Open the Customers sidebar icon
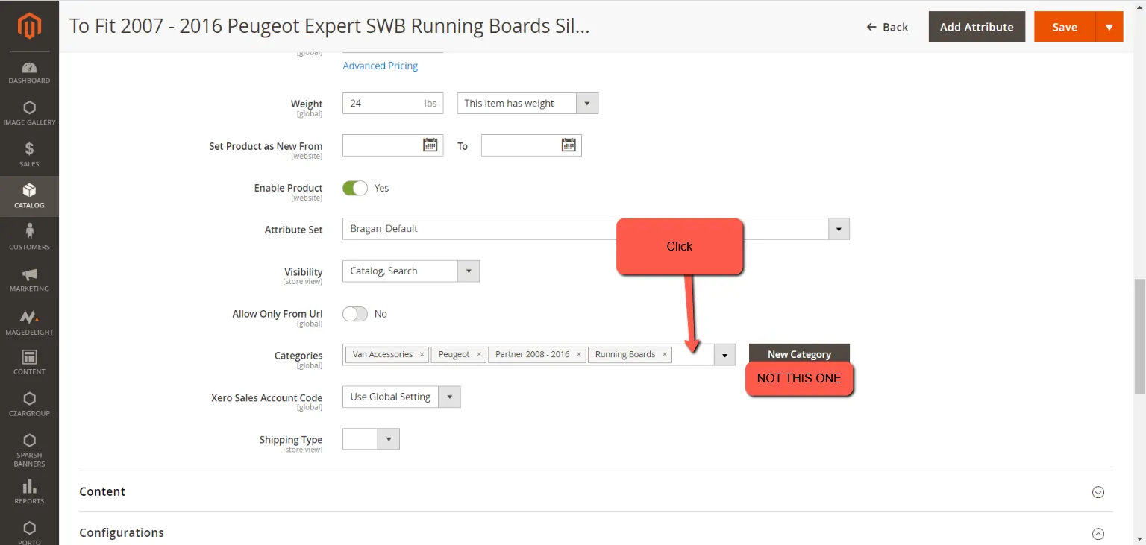The width and height of the screenshot is (1146, 545). tap(29, 232)
